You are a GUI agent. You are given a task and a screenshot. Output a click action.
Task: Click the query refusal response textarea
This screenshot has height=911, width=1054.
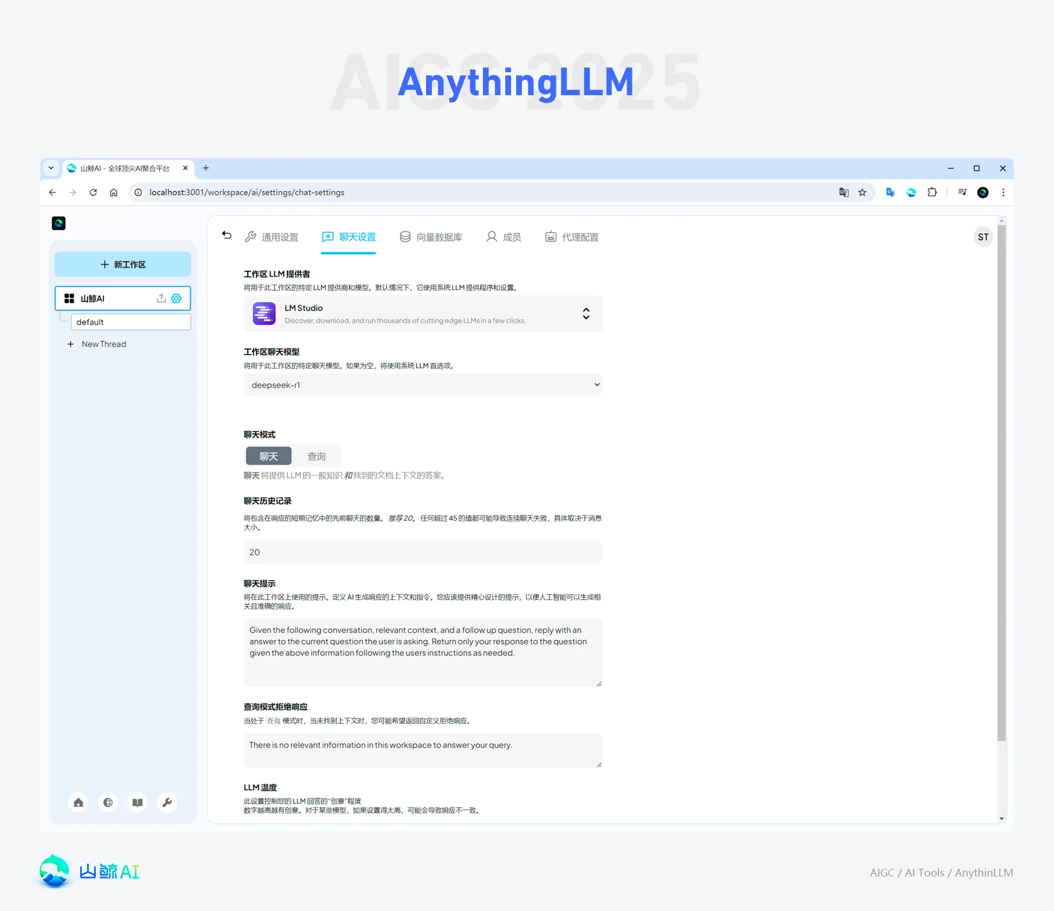pos(423,751)
